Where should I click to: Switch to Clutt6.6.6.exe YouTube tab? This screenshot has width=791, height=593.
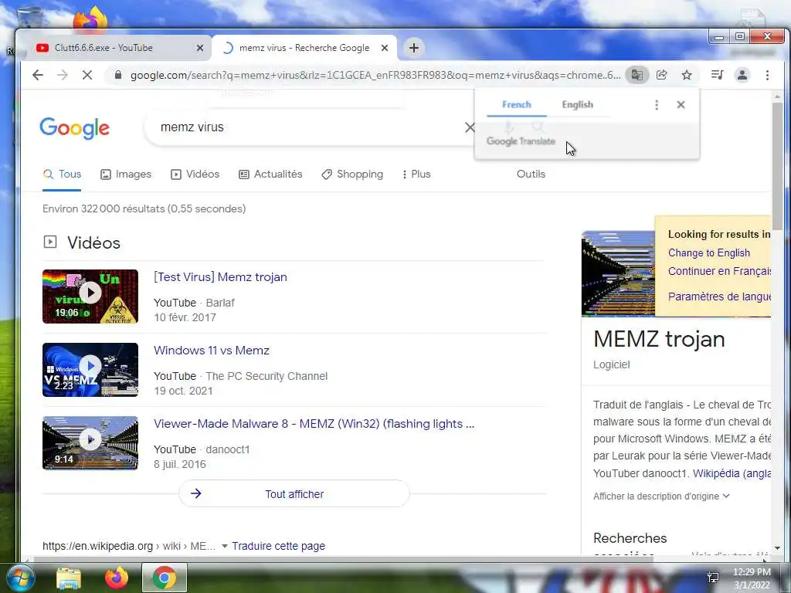(x=120, y=48)
